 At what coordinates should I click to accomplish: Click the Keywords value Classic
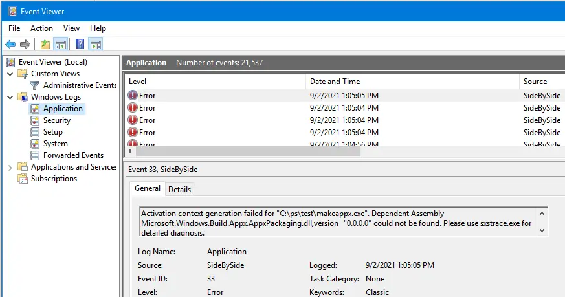coord(377,292)
